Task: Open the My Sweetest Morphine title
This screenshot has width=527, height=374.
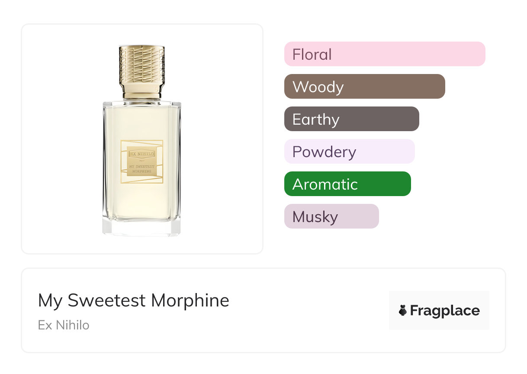Action: [133, 300]
